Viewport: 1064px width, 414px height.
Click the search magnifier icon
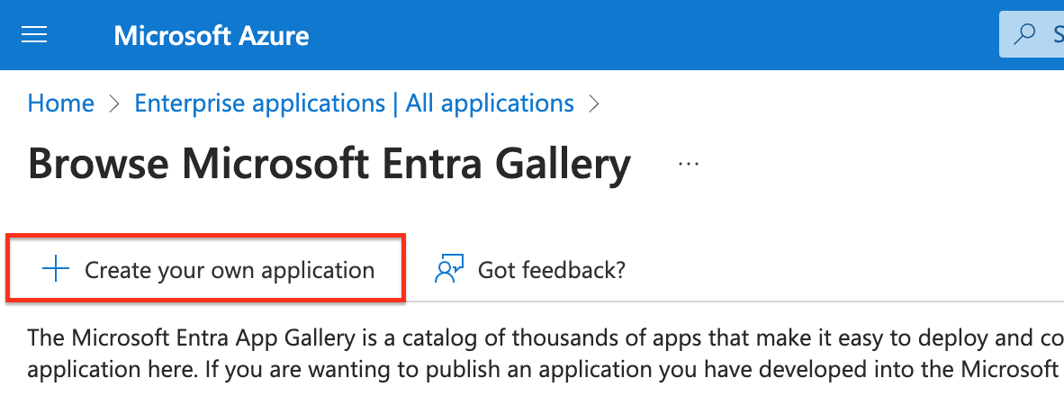coord(1024,35)
